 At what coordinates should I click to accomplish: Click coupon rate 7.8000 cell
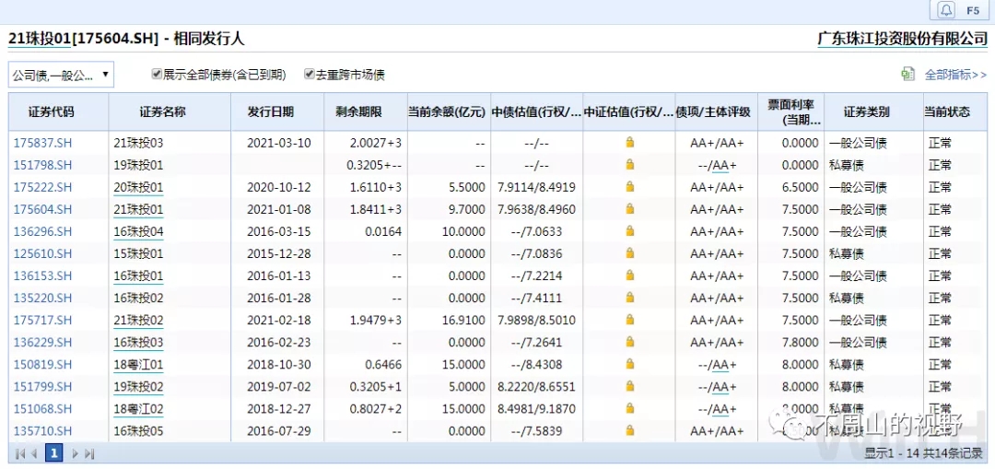point(800,343)
